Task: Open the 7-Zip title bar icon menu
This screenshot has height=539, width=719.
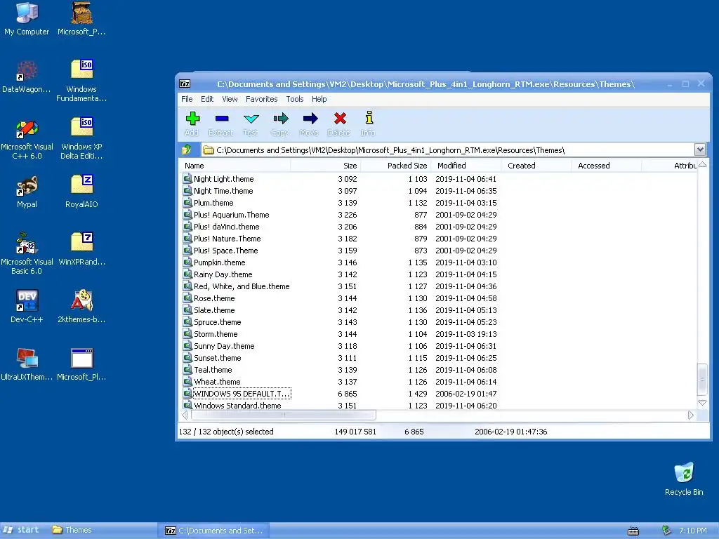Action: pyautogui.click(x=185, y=84)
